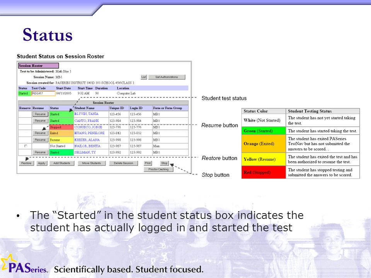Click the Stop button below the roster
The image size is (371, 278).
(x=164, y=163)
